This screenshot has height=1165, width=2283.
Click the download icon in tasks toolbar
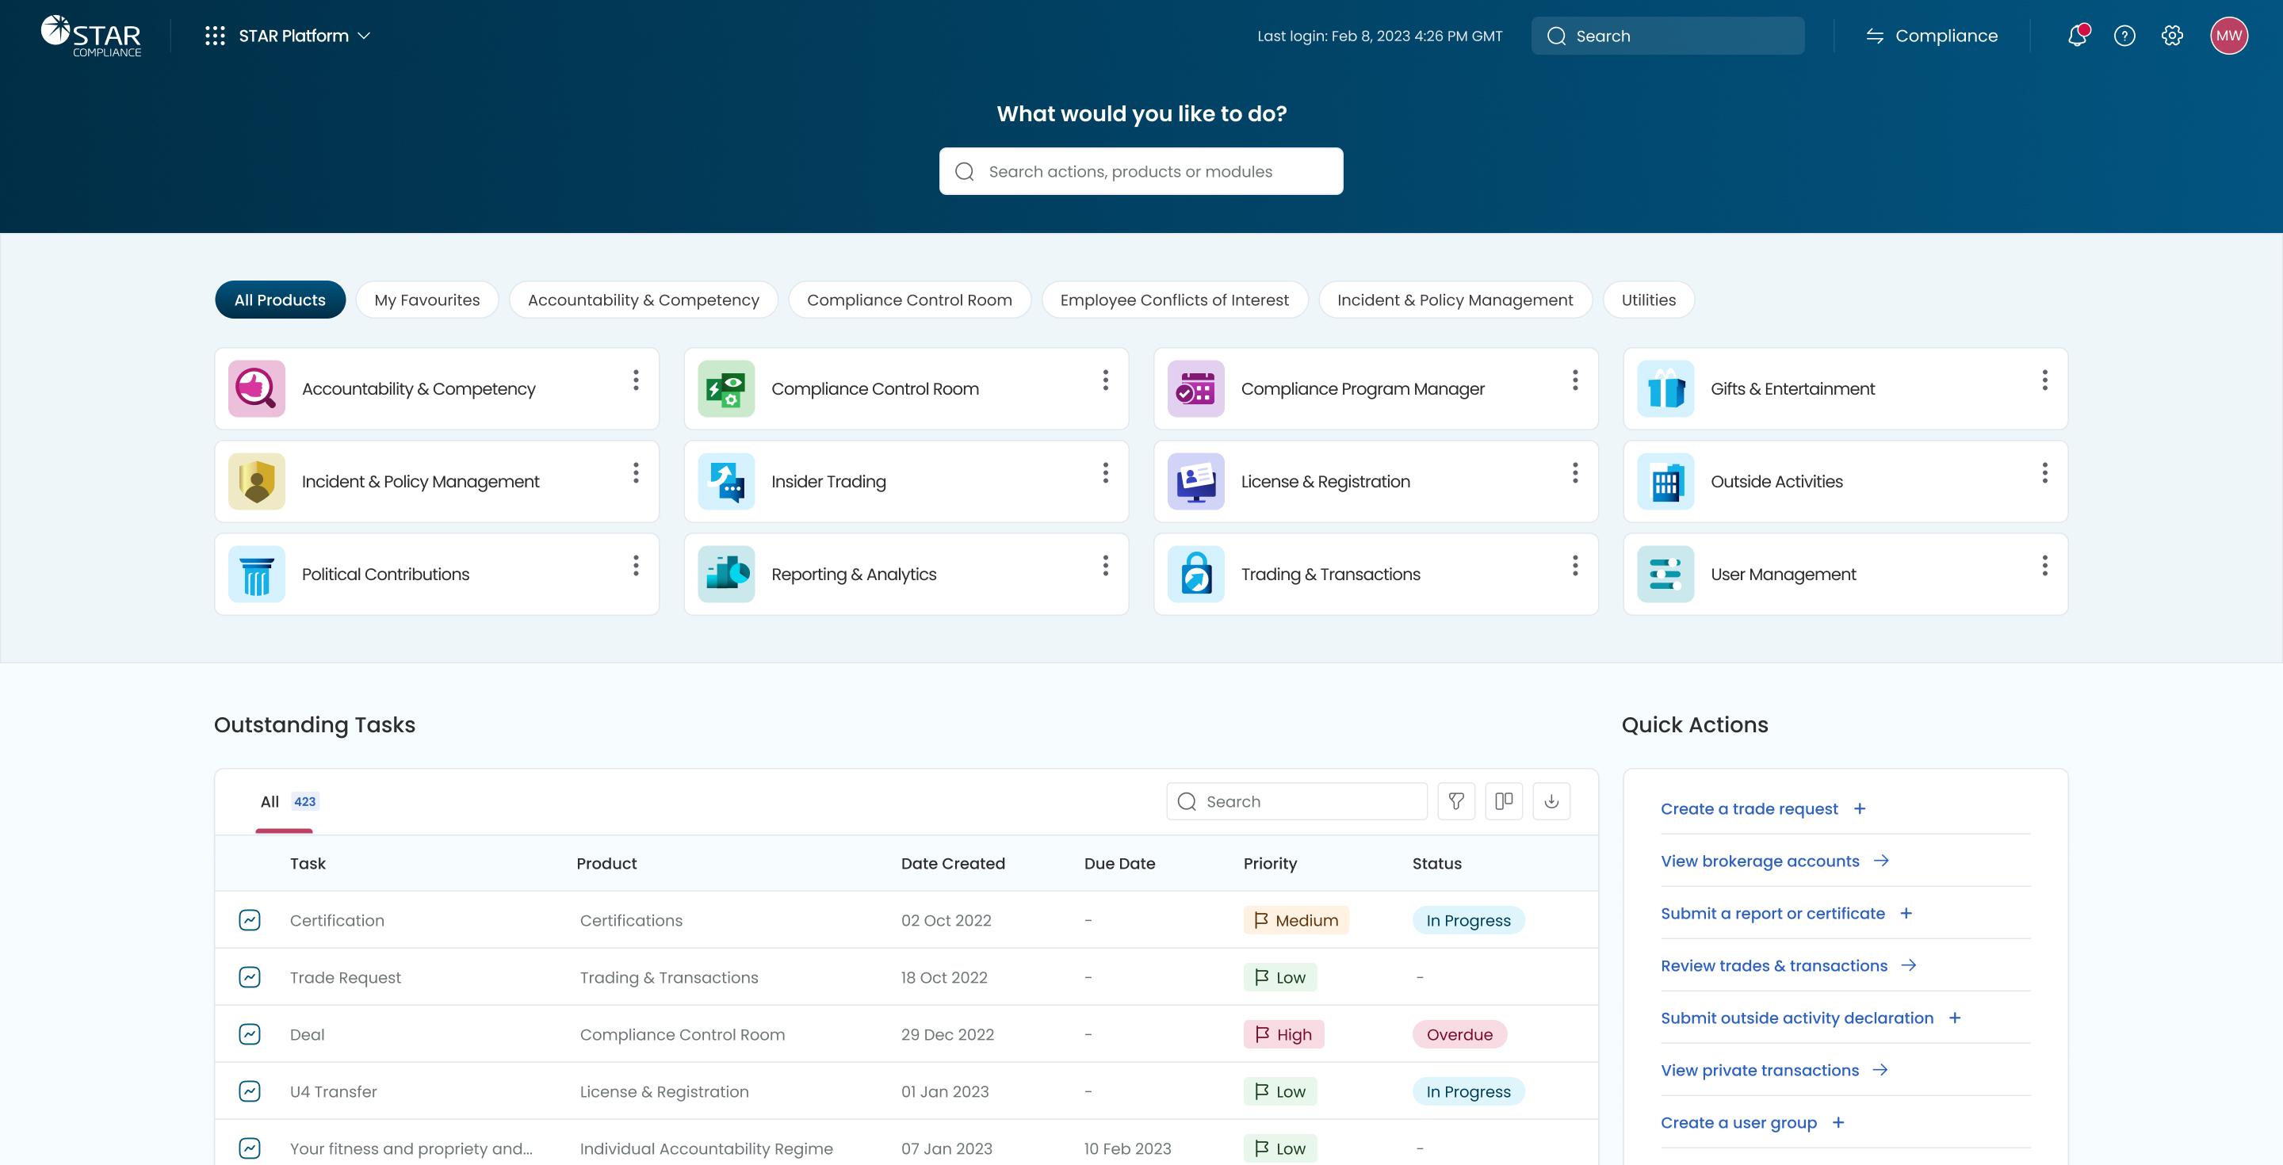point(1551,801)
